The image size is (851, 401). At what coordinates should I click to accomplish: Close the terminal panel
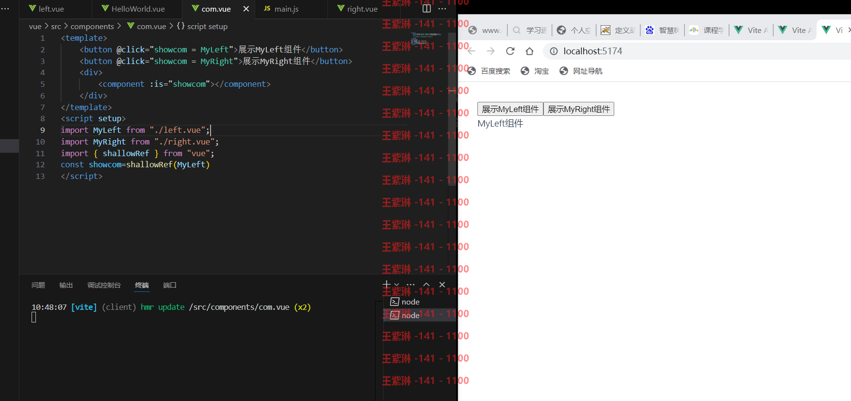point(442,285)
